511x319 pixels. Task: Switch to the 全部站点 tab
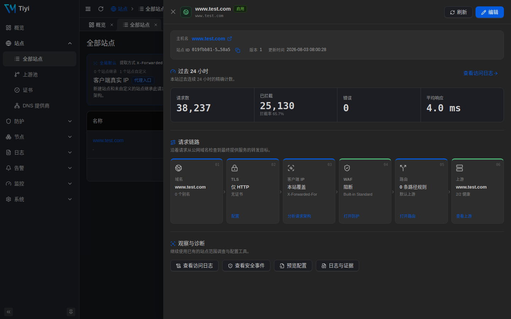coord(136,25)
